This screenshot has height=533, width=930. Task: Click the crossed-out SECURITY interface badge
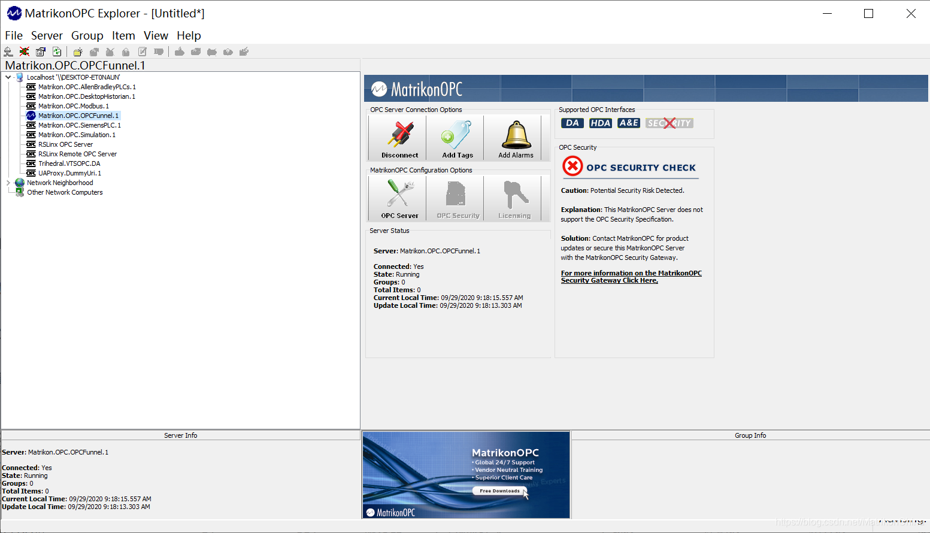pos(670,123)
